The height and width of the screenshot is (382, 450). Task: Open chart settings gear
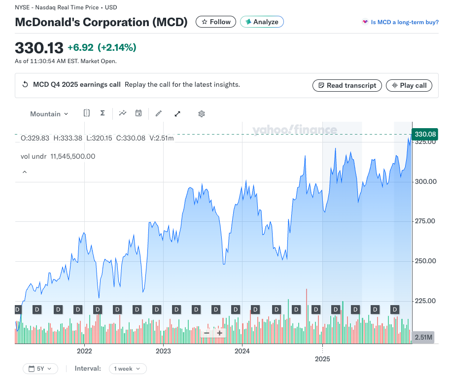[202, 114]
